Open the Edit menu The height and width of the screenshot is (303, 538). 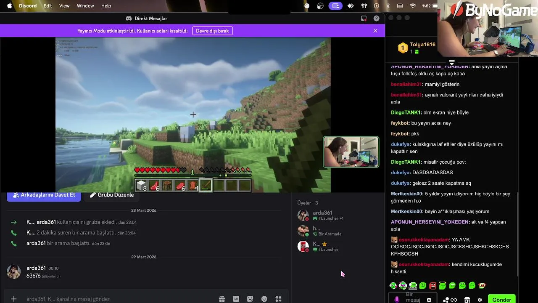[x=48, y=6]
